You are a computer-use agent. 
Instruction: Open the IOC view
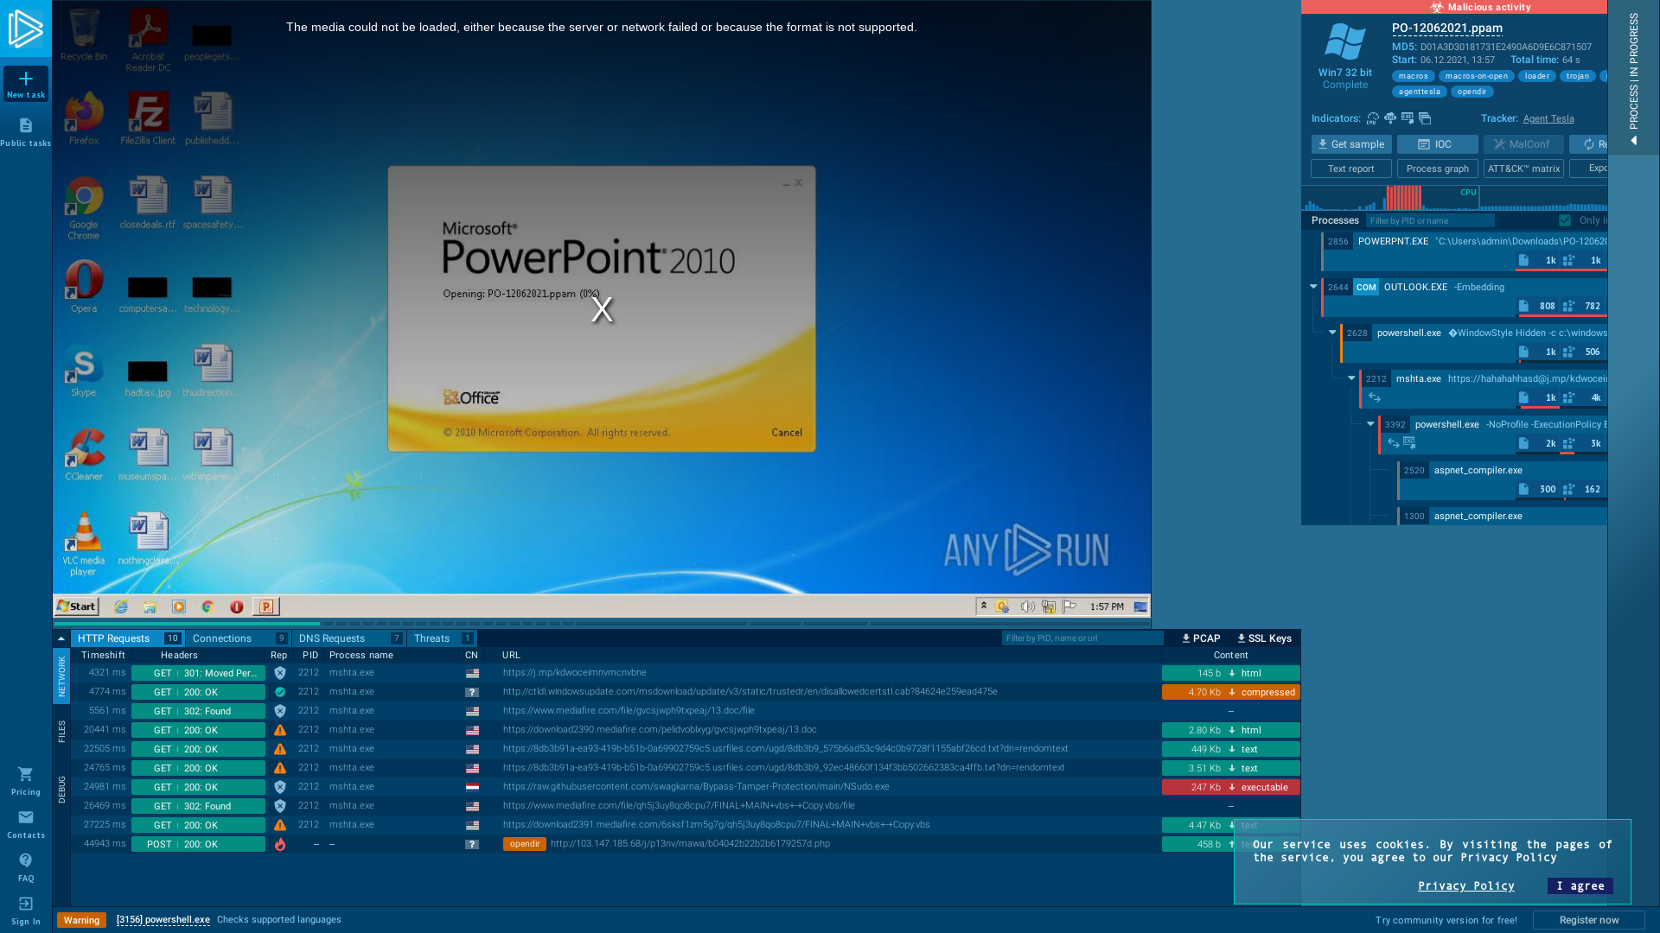[x=1437, y=144]
